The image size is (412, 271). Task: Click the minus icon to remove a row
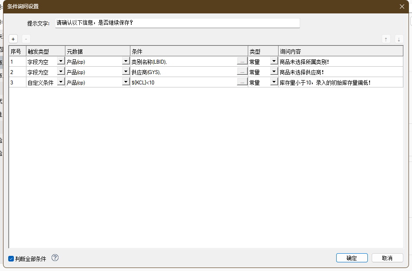click(26, 39)
